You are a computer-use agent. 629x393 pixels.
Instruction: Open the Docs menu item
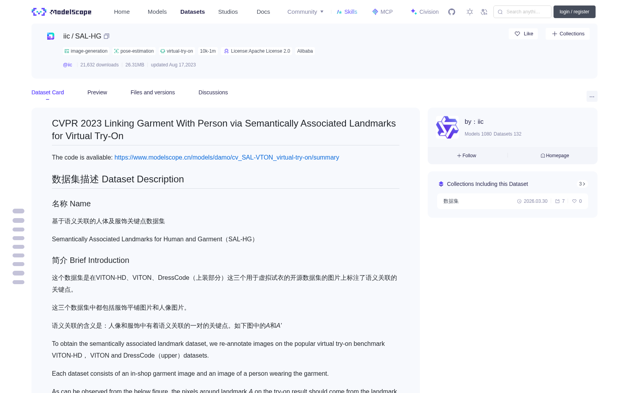(x=263, y=12)
